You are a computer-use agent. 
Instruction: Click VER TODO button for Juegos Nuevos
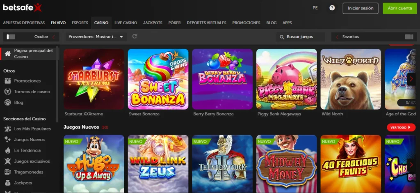pyautogui.click(x=401, y=128)
